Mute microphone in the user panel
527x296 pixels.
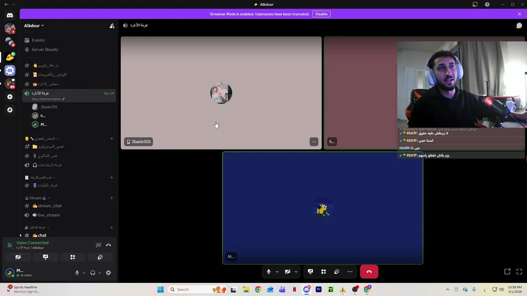tap(77, 273)
